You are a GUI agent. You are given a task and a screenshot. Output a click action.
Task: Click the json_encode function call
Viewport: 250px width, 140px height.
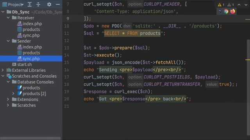126,62
